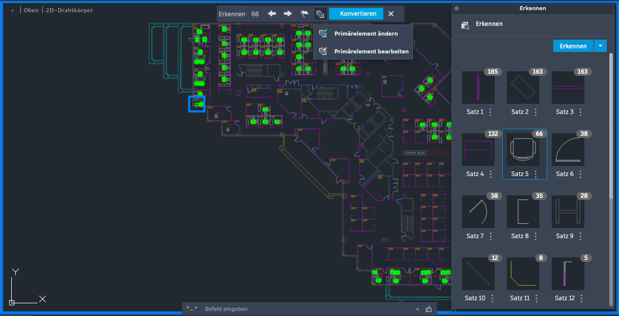619x316 pixels.
Task: Click the Erkennen magnifier icon in palette header
Action: click(465, 25)
